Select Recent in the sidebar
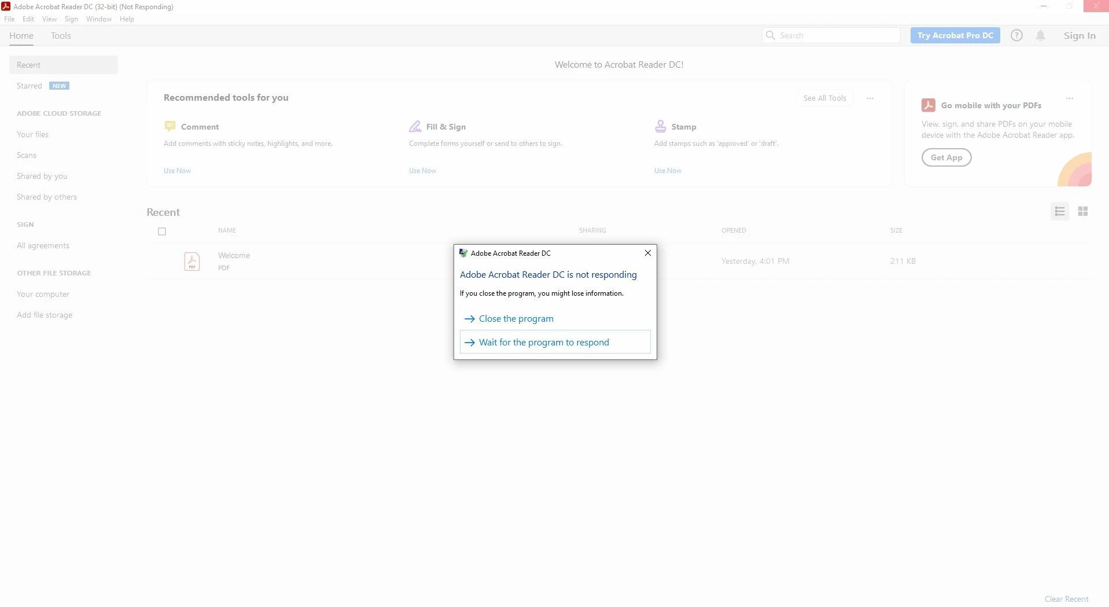Image resolution: width=1109 pixels, height=607 pixels. 64,65
